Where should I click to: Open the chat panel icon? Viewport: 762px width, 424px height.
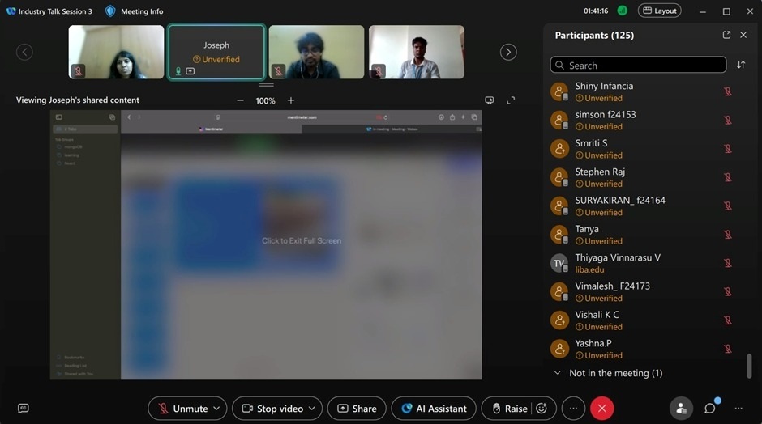[710, 409]
